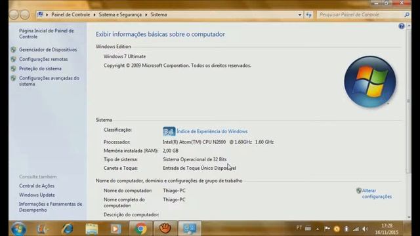Expand the arrow after Sistema e Segurança
420x236 pixels.
pos(146,14)
